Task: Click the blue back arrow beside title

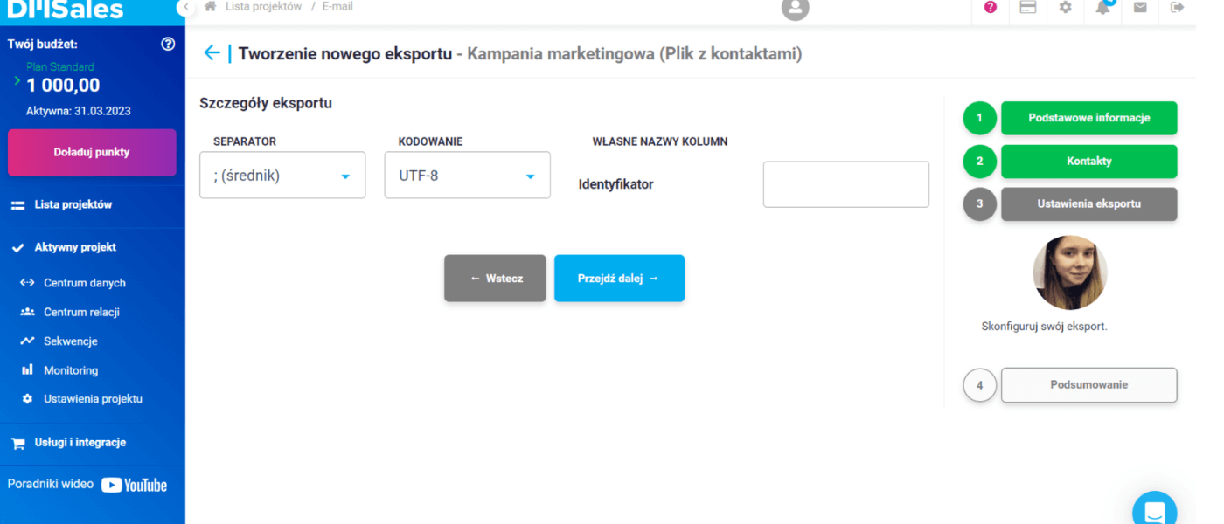Action: (212, 53)
